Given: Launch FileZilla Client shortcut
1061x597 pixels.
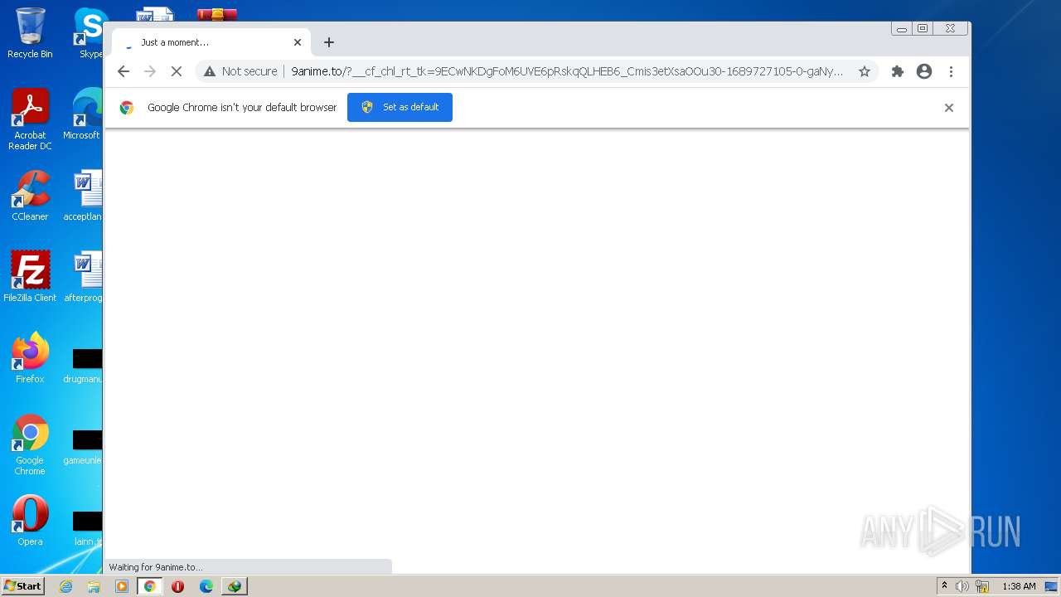Looking at the screenshot, I should [x=30, y=277].
